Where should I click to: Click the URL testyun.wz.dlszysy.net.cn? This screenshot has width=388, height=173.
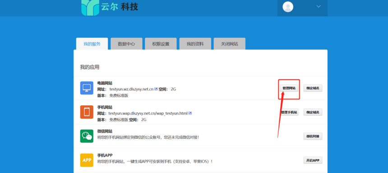pos(131,89)
